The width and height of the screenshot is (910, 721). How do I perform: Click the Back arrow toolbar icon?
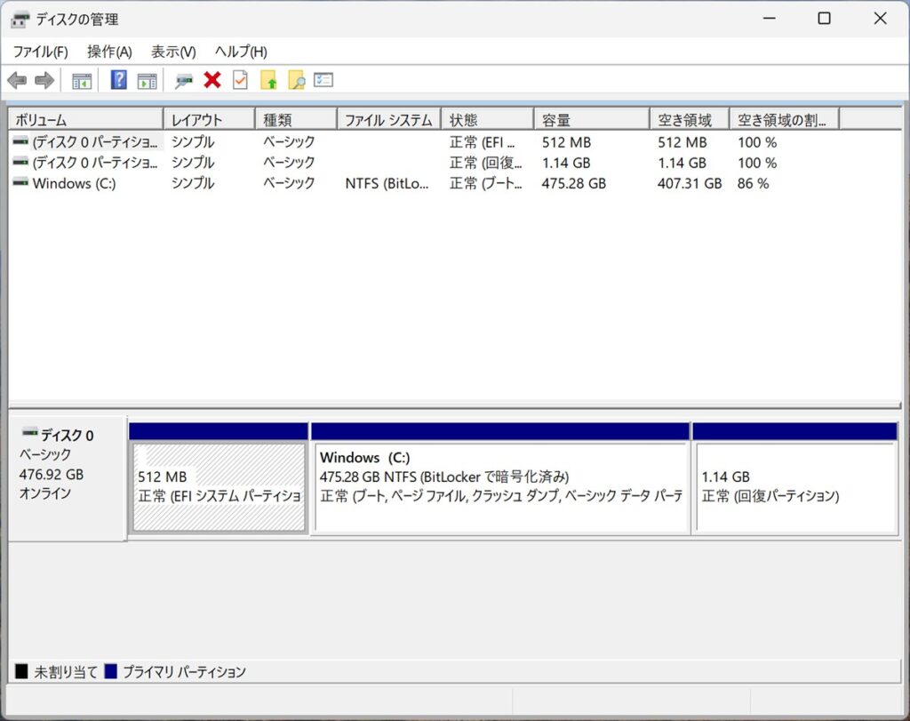pyautogui.click(x=18, y=80)
